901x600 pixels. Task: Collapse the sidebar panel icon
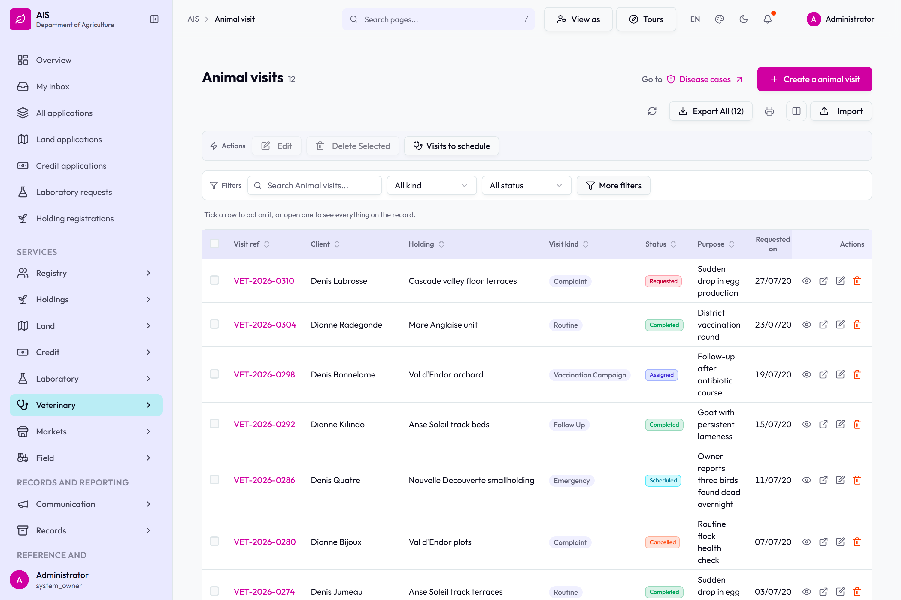[154, 19]
